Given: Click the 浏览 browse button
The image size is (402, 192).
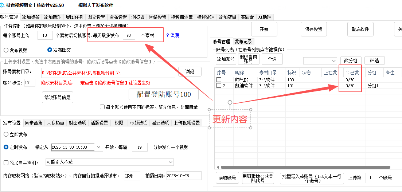Looking at the screenshot, I should click(x=190, y=72).
